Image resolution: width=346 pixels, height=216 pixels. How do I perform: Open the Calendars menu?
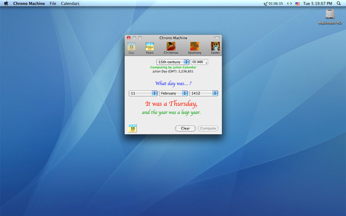(70, 3)
